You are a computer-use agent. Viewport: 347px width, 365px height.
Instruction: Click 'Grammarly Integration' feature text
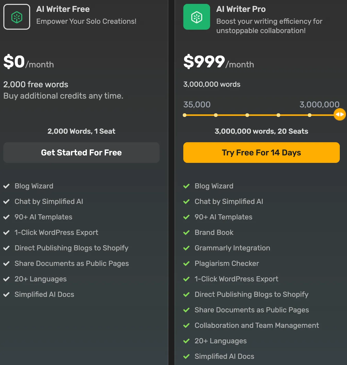233,248
